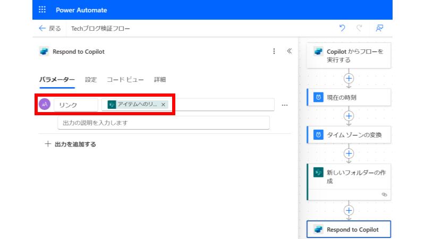425x239 pixels.
Task: Select the Respond to Copilot card in canvas
Action: click(348, 229)
